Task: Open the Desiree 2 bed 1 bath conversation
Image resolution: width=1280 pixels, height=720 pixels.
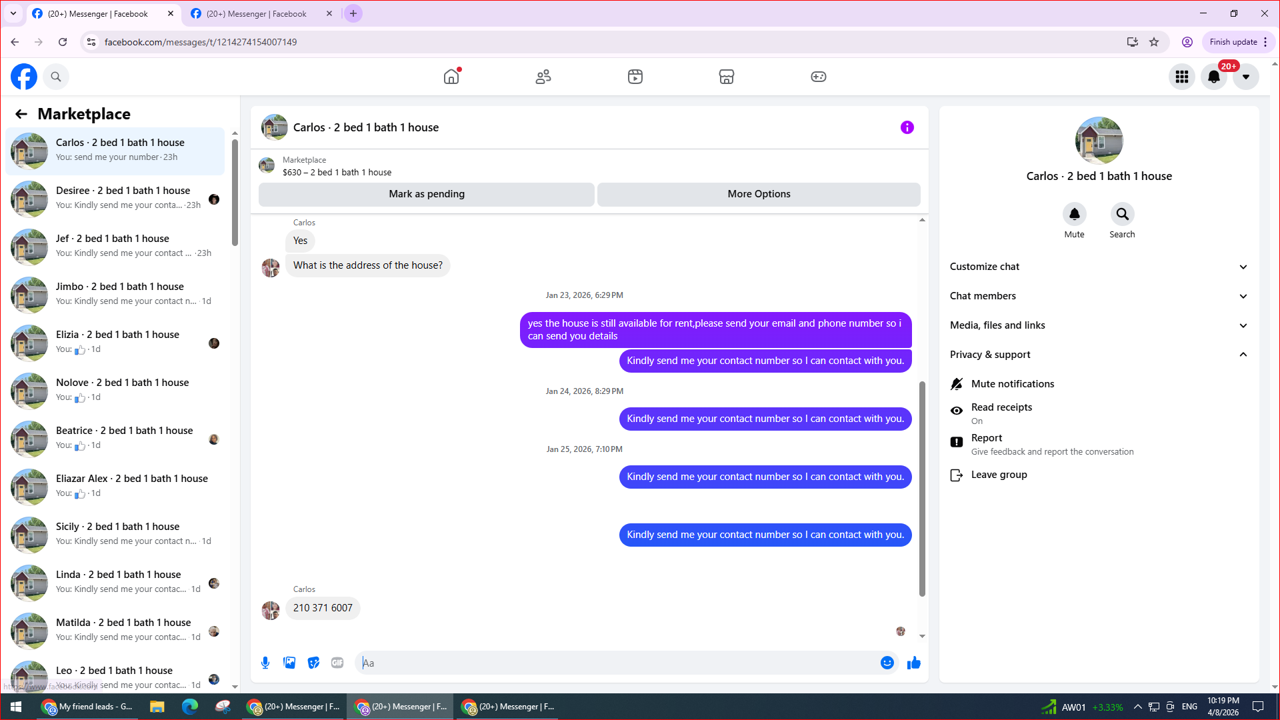Action: pos(123,199)
